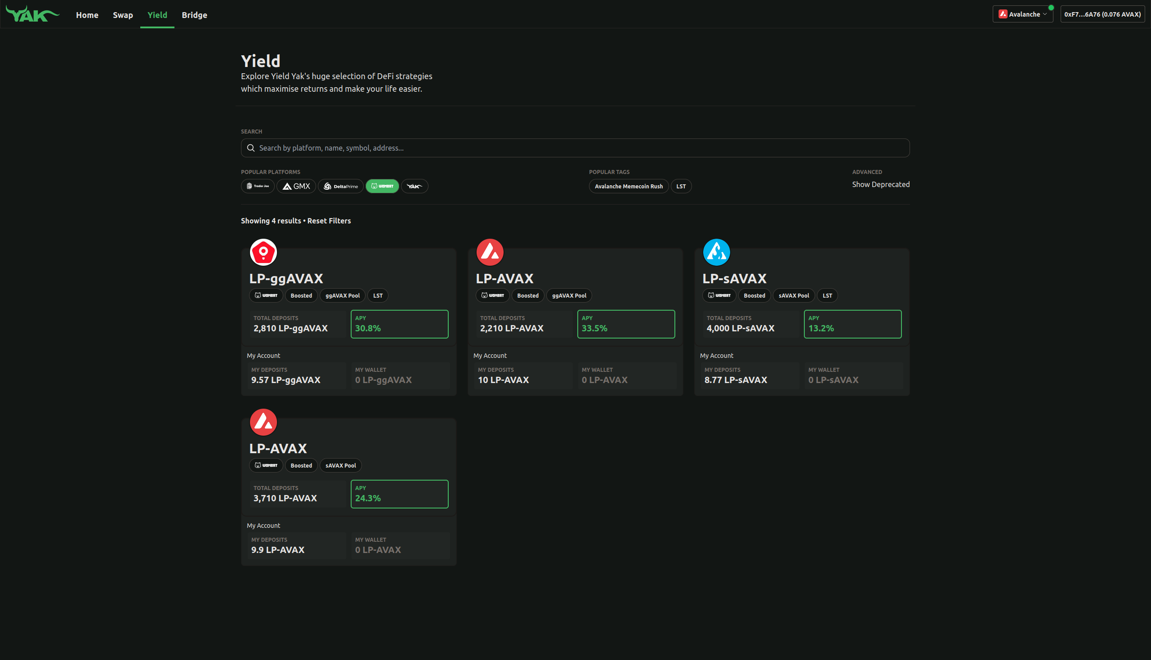Click ggAVAX Pool tag on LP-ggAVAX card
The height and width of the screenshot is (660, 1151).
[342, 295]
